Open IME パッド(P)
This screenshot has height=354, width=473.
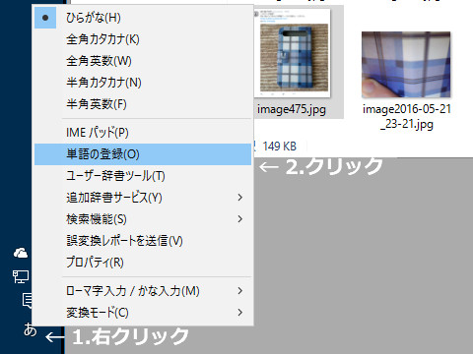[x=143, y=133]
